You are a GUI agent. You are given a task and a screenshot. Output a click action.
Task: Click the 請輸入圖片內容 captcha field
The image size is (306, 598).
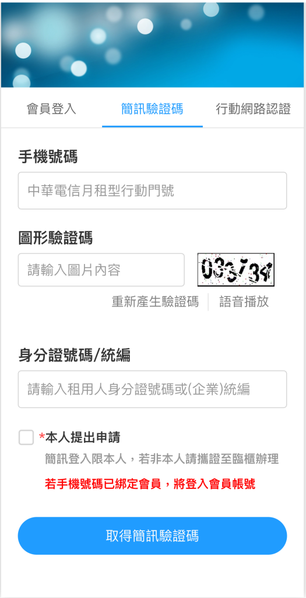[x=101, y=270]
